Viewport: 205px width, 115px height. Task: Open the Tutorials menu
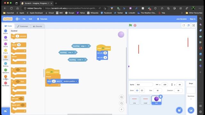42,19
